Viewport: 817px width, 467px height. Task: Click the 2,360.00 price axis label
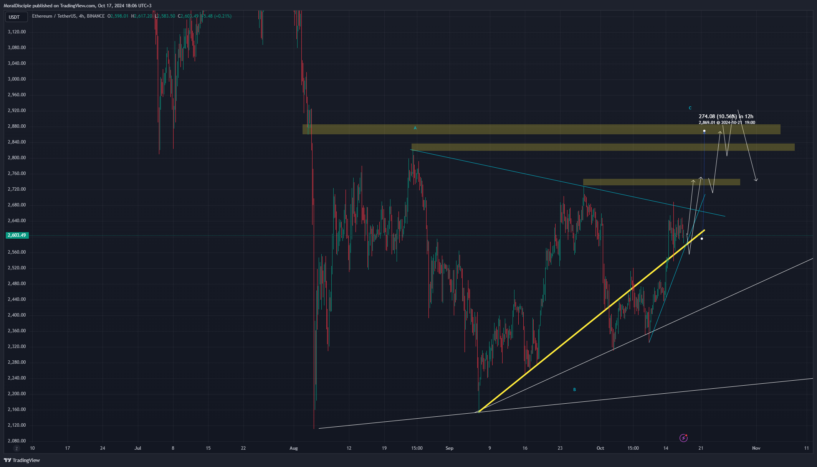(x=17, y=331)
